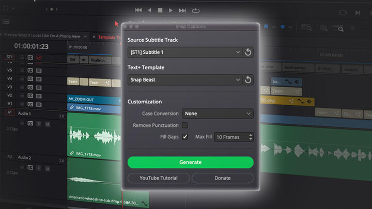
Task: Expand the Text+ Template dropdown
Action: pyautogui.click(x=185, y=79)
